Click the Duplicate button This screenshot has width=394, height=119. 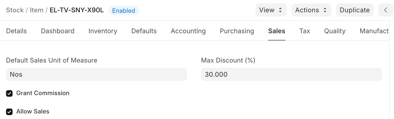[x=354, y=10]
